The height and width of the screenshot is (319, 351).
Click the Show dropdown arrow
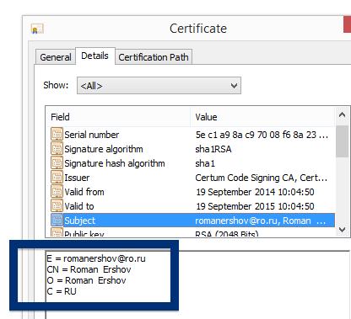pyautogui.click(x=234, y=86)
